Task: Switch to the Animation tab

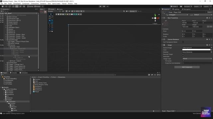Action: point(24,73)
